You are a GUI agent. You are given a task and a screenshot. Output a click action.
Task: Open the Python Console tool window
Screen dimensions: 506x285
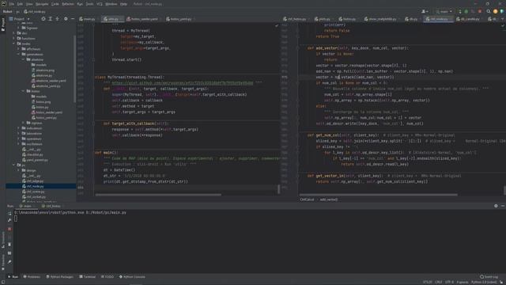coord(132,277)
